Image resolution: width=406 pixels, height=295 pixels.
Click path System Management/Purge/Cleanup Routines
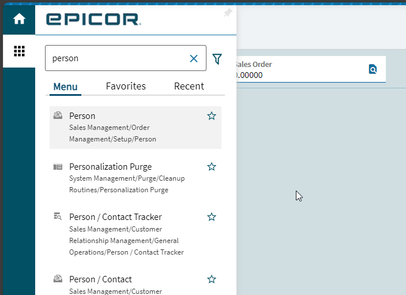[127, 184]
